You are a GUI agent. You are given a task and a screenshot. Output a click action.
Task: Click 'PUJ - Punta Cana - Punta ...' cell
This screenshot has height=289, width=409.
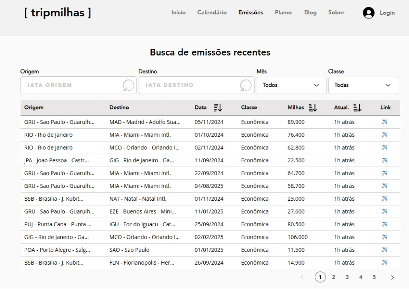point(58,224)
